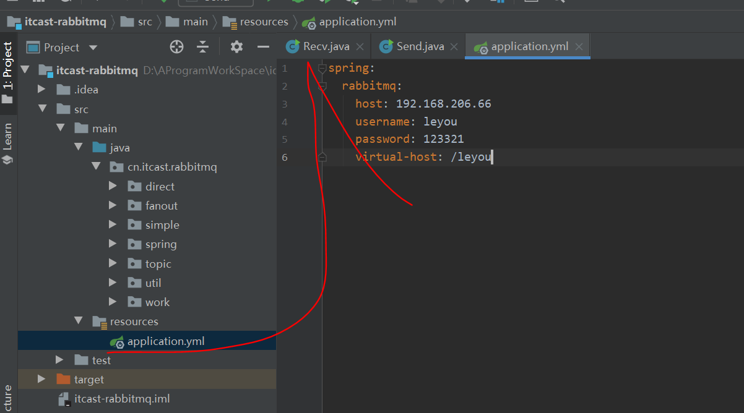
Task: Select topic package in tree
Action: [x=158, y=263]
